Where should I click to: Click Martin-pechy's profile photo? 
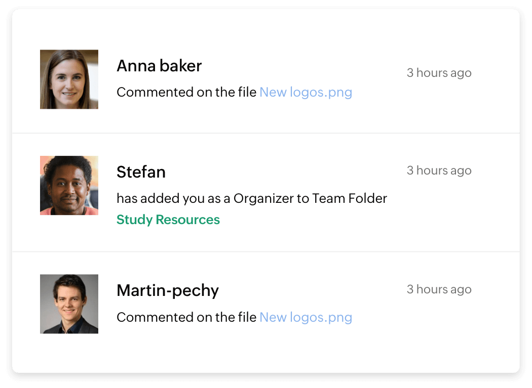point(69,304)
